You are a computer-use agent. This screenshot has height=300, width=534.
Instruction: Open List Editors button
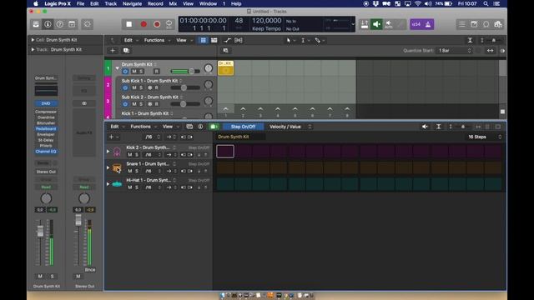[x=461, y=24]
